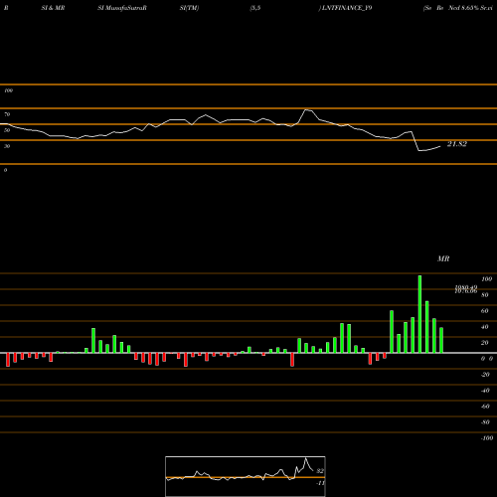Click the 'MR' panel title

(443, 258)
